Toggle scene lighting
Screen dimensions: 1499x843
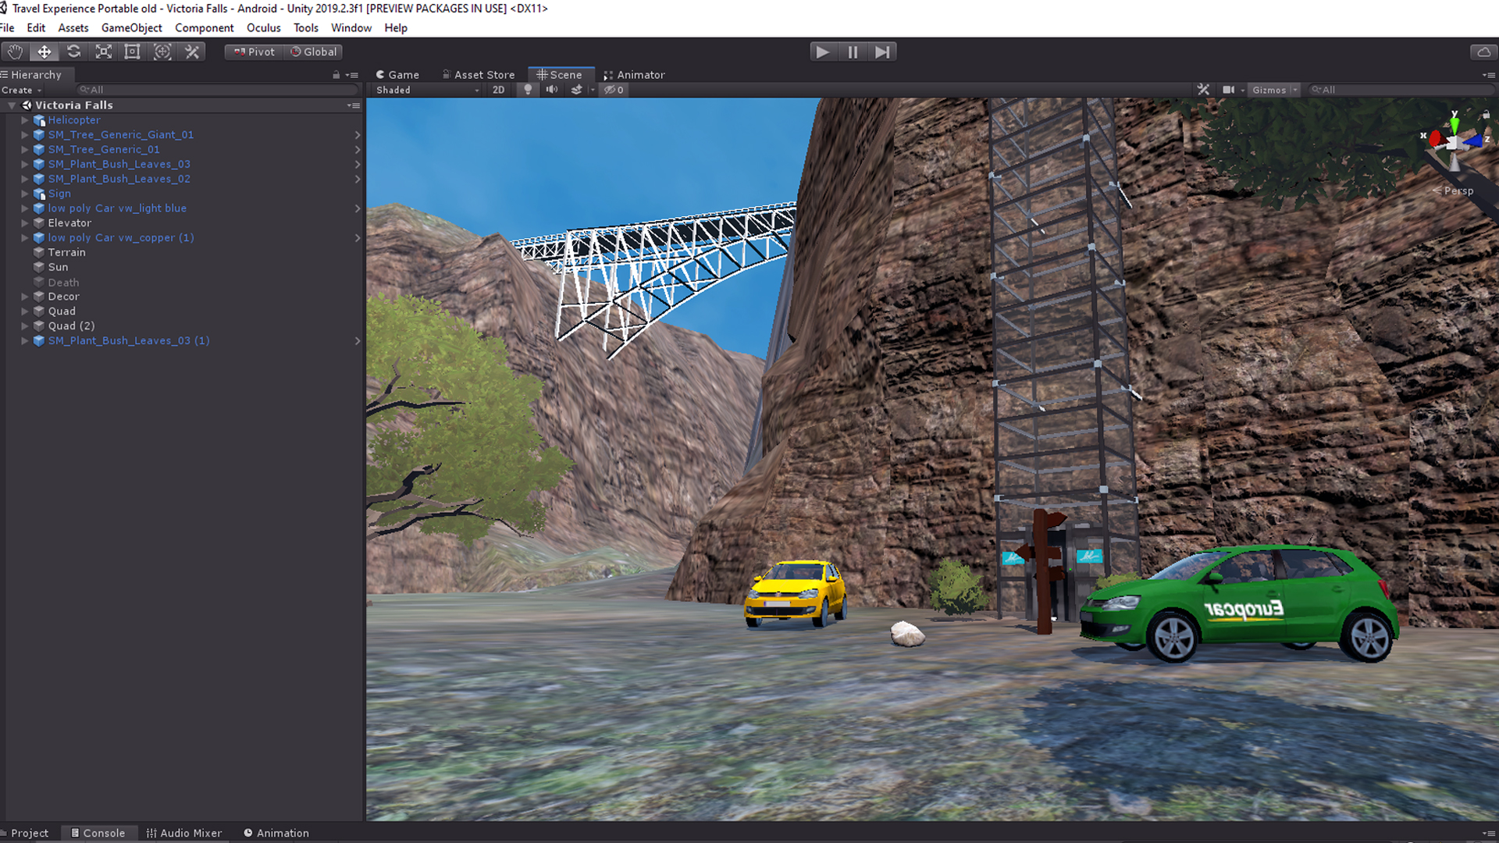(x=528, y=90)
